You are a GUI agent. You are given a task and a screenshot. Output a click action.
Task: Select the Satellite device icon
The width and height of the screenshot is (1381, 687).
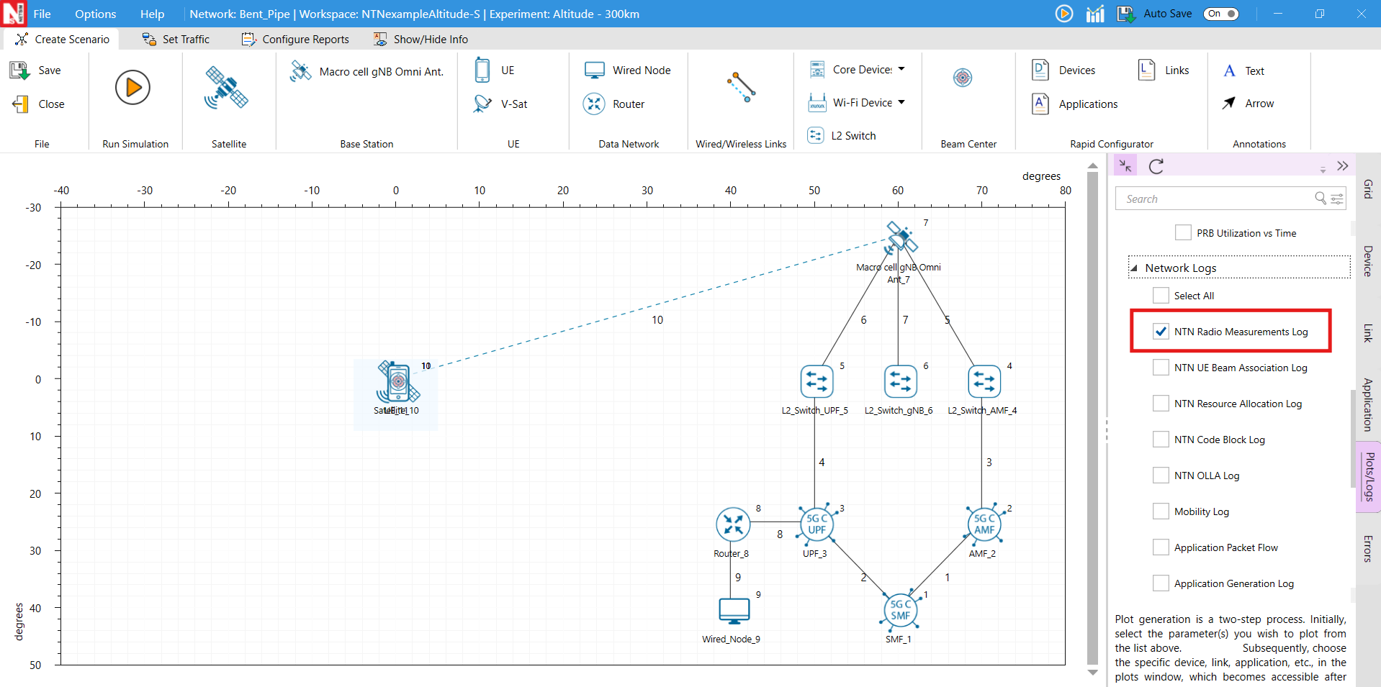[226, 88]
